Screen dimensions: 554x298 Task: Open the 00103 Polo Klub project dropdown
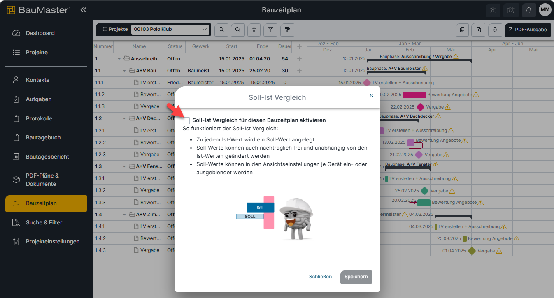point(170,29)
